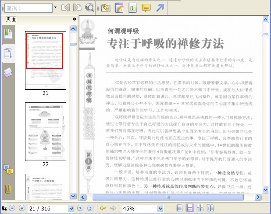This screenshot has width=271, height=214.
Task: Open the Bookmarks panel icon in sidebar
Action: pyautogui.click(x=8, y=34)
